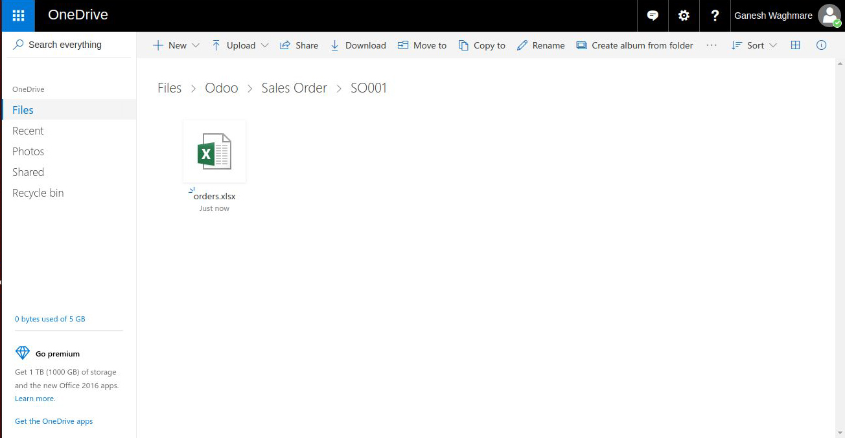Click the Ganesh Waghmare profile avatar
This screenshot has height=438, width=845.
(x=829, y=16)
